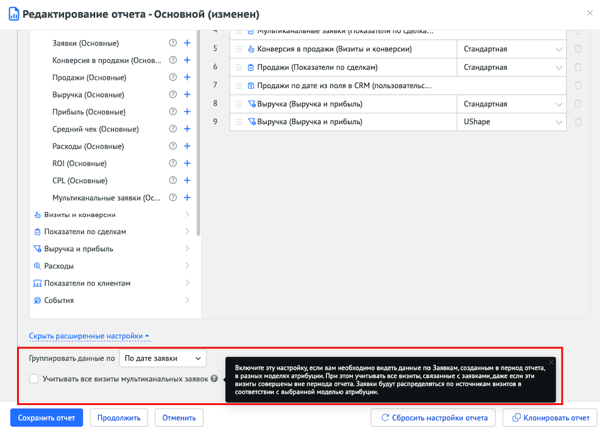Close the black tooltip with X icon
This screenshot has width=600, height=433.
pos(551,362)
